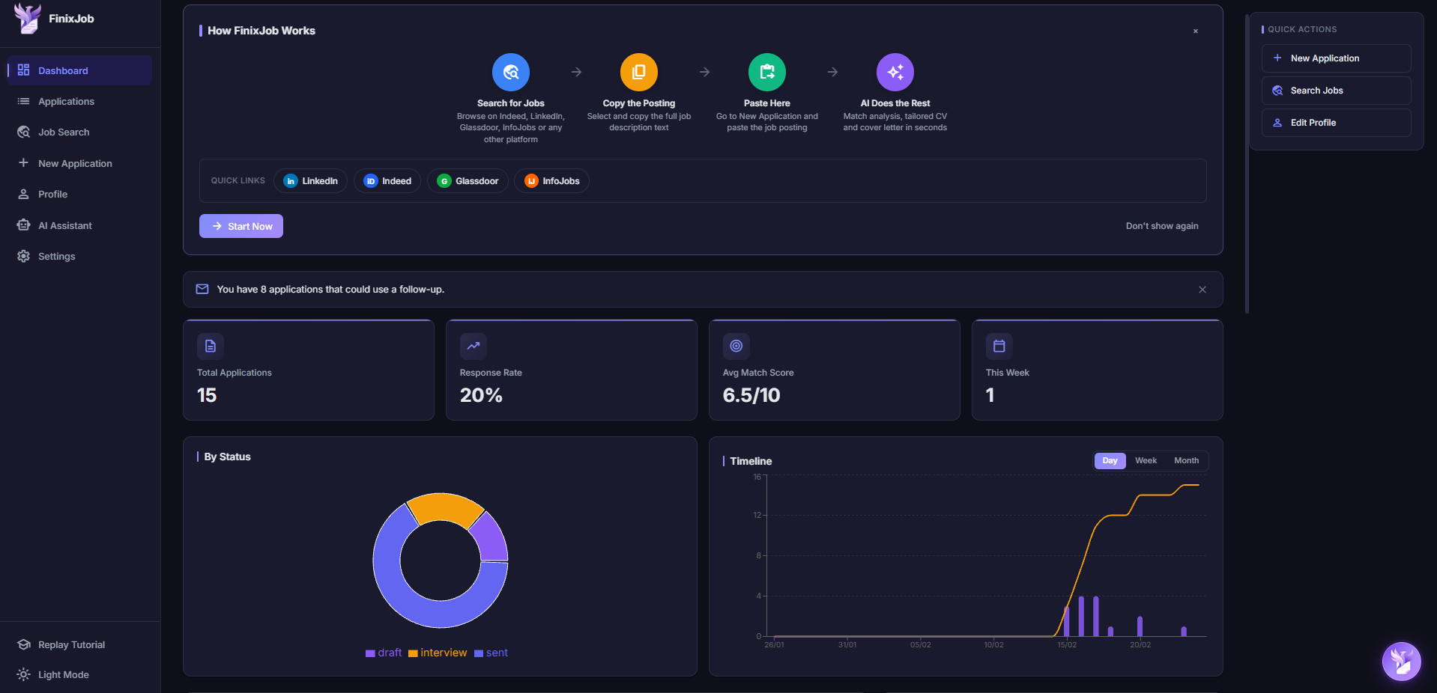
Task: Switch Timeline view to Week
Action: click(1145, 460)
